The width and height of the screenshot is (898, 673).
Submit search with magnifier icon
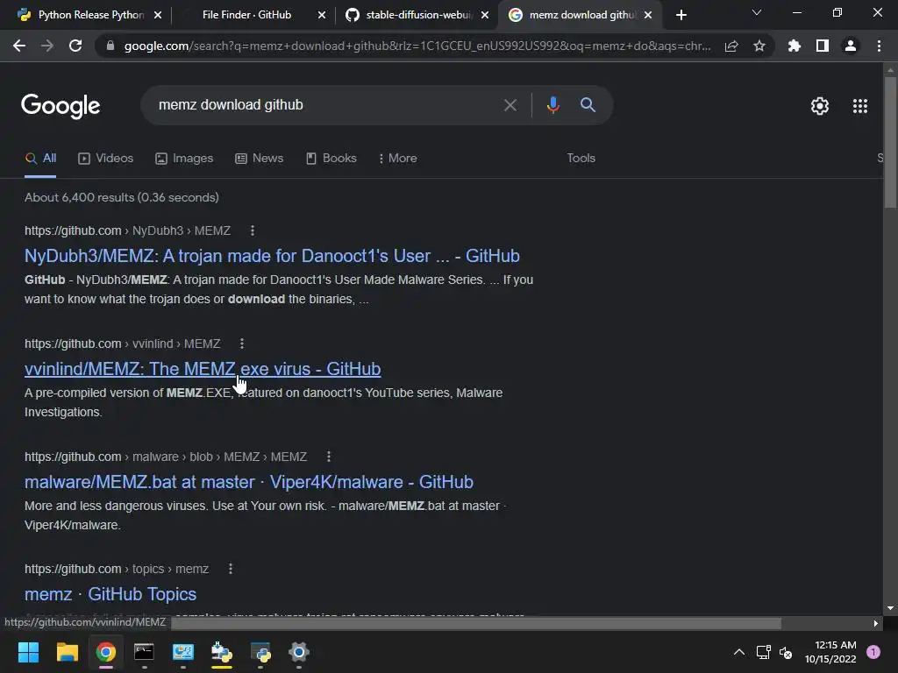coord(588,105)
